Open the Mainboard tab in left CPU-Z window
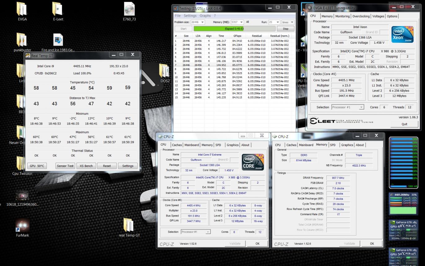425x266 pixels. [192, 145]
